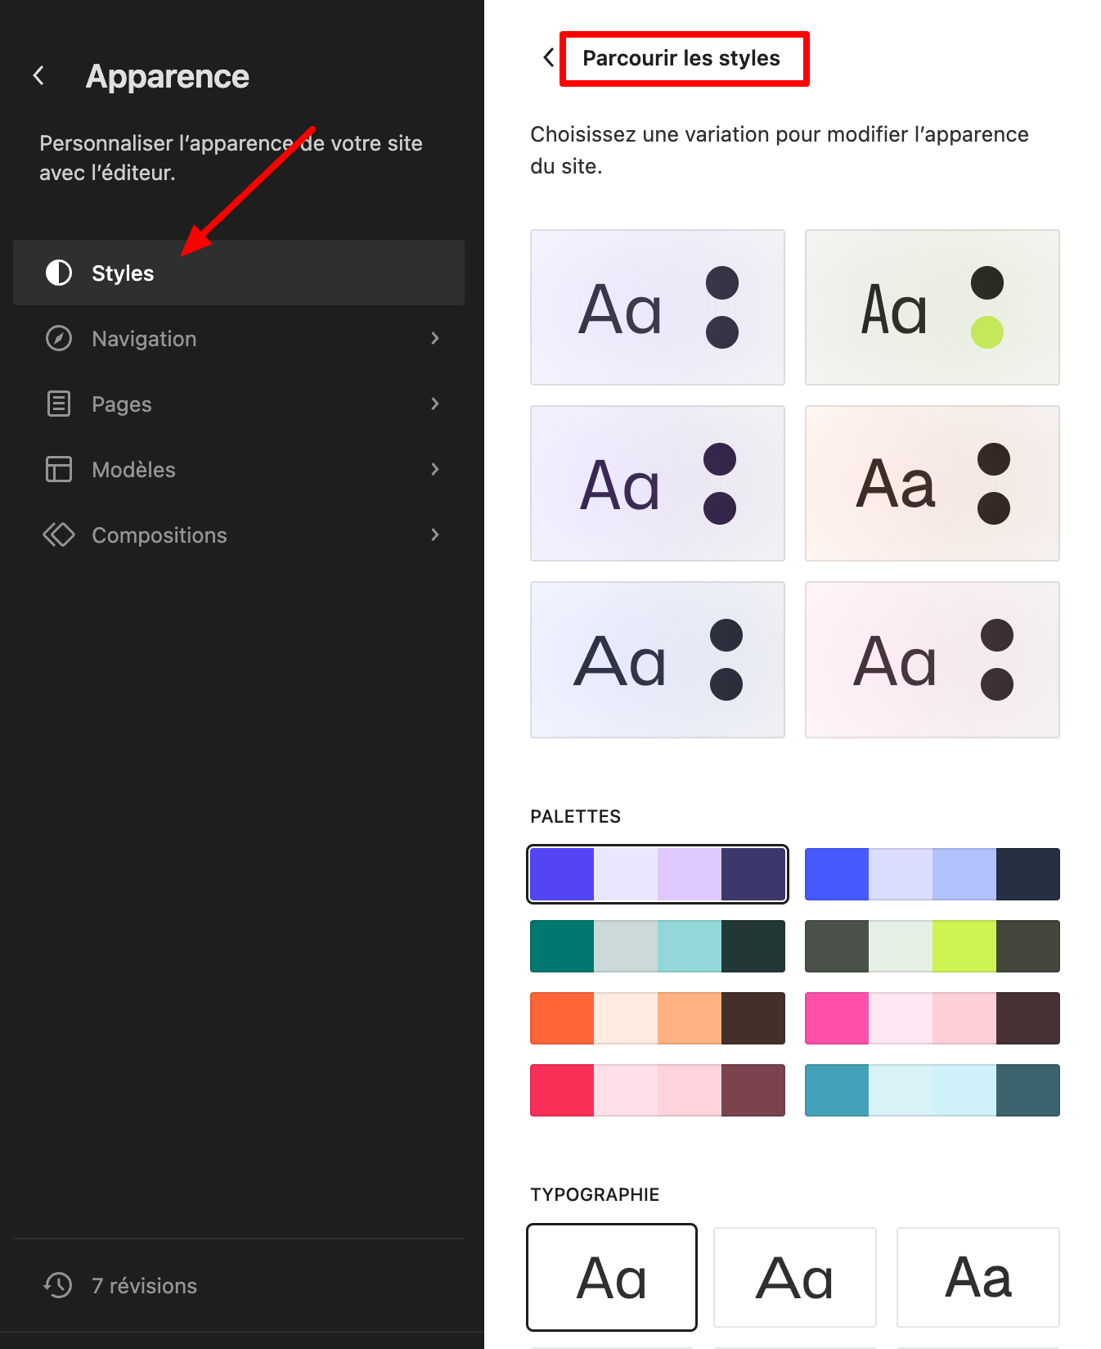Image resolution: width=1101 pixels, height=1349 pixels.
Task: Choose the selected purple color palette
Action: click(x=658, y=874)
